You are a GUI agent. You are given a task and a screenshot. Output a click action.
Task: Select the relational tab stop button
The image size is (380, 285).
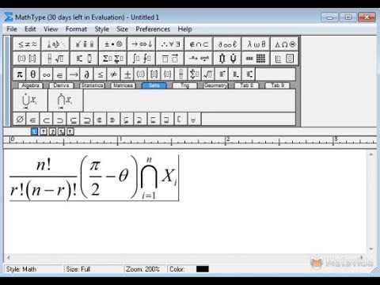pyautogui.click(x=61, y=131)
